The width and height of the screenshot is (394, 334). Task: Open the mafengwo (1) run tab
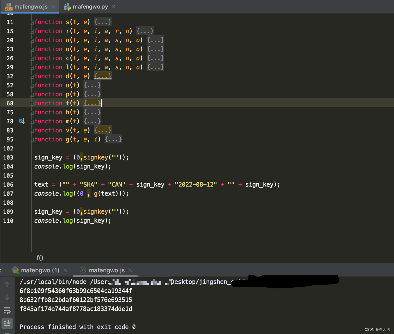(40, 270)
